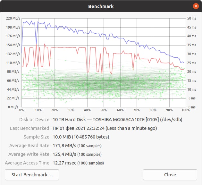This screenshot has height=185, width=202.
Task: Click the '66 MB/s' axis label
Action: (x=13, y=80)
